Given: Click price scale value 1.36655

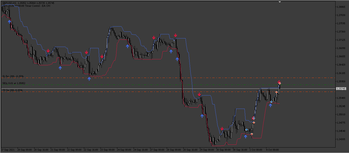Looking at the screenshot, I should click(341, 57).
